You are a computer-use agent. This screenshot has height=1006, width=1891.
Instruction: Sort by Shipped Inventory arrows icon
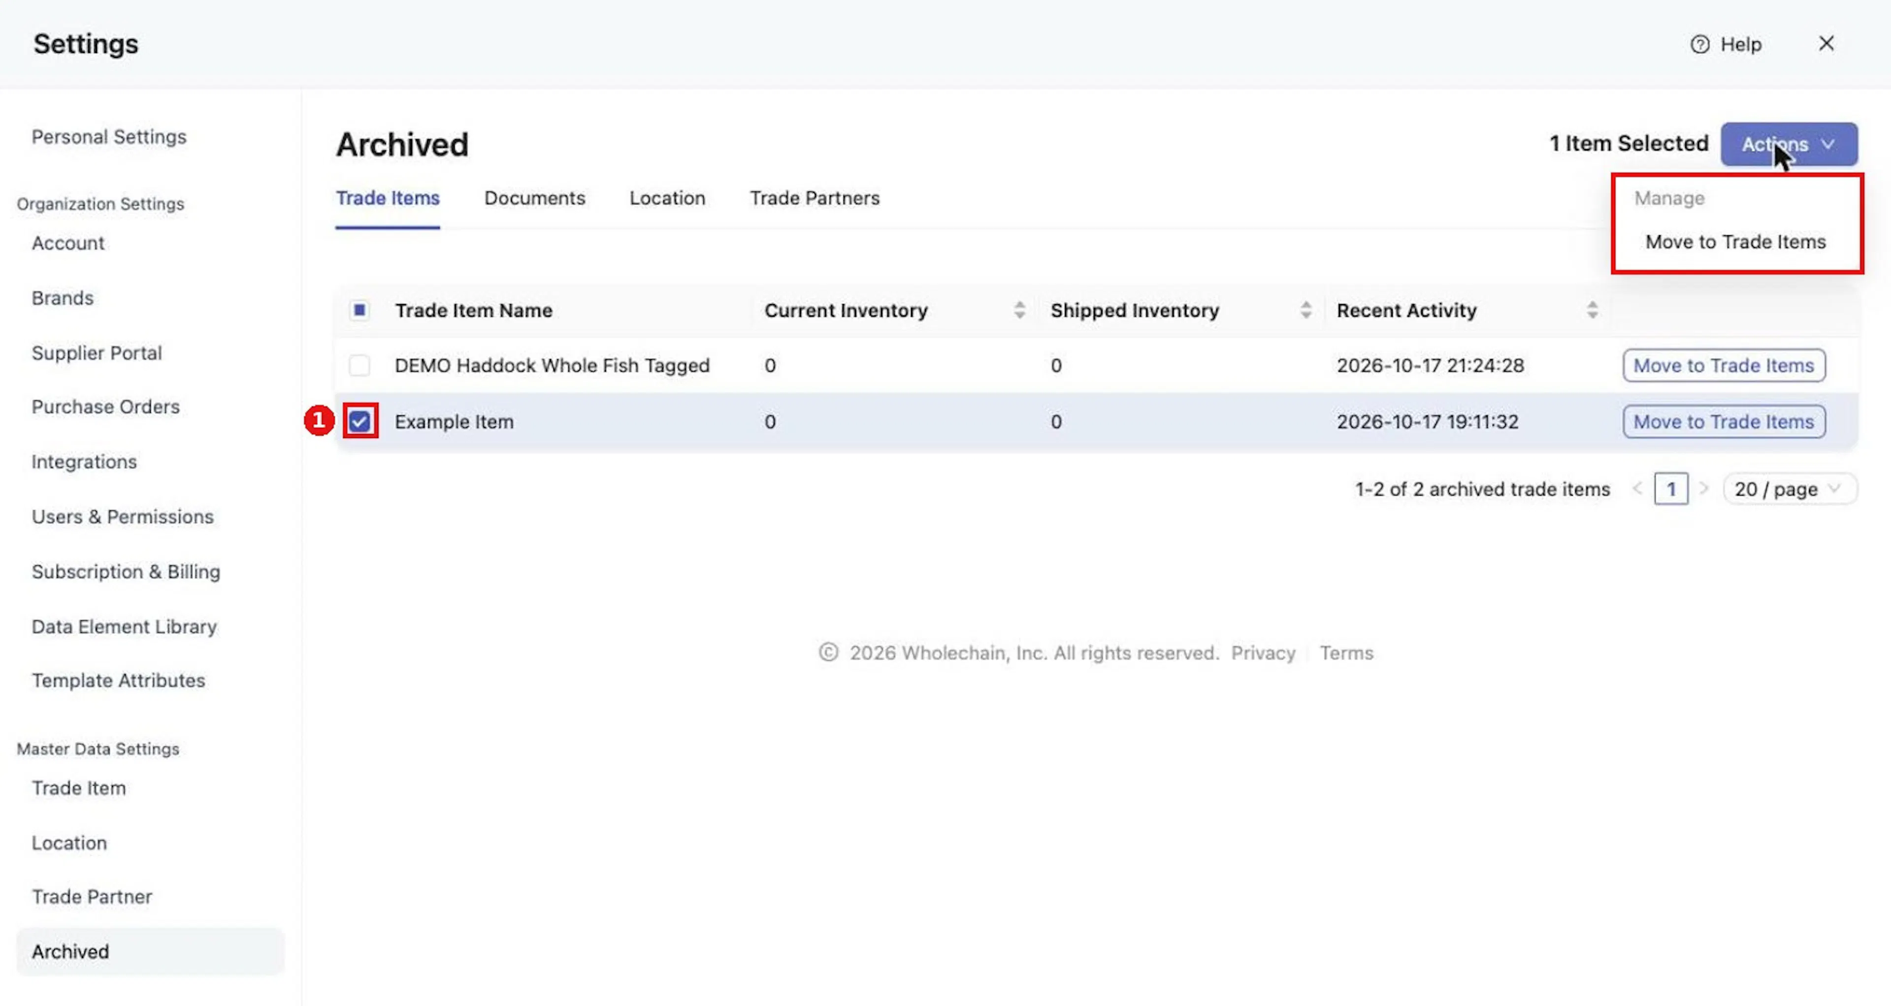coord(1305,311)
